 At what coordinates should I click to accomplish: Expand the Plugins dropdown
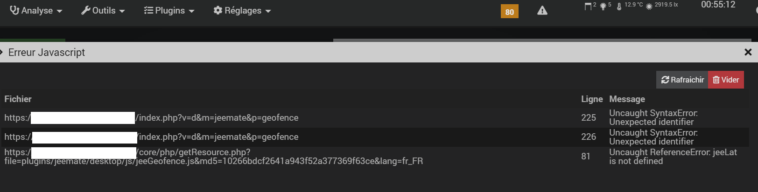[x=169, y=11]
